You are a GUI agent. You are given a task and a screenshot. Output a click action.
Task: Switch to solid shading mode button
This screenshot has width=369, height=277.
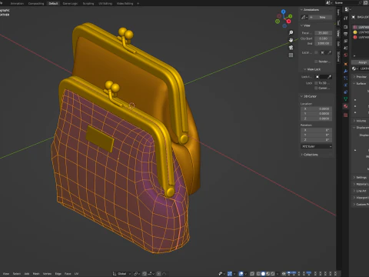[263, 274]
